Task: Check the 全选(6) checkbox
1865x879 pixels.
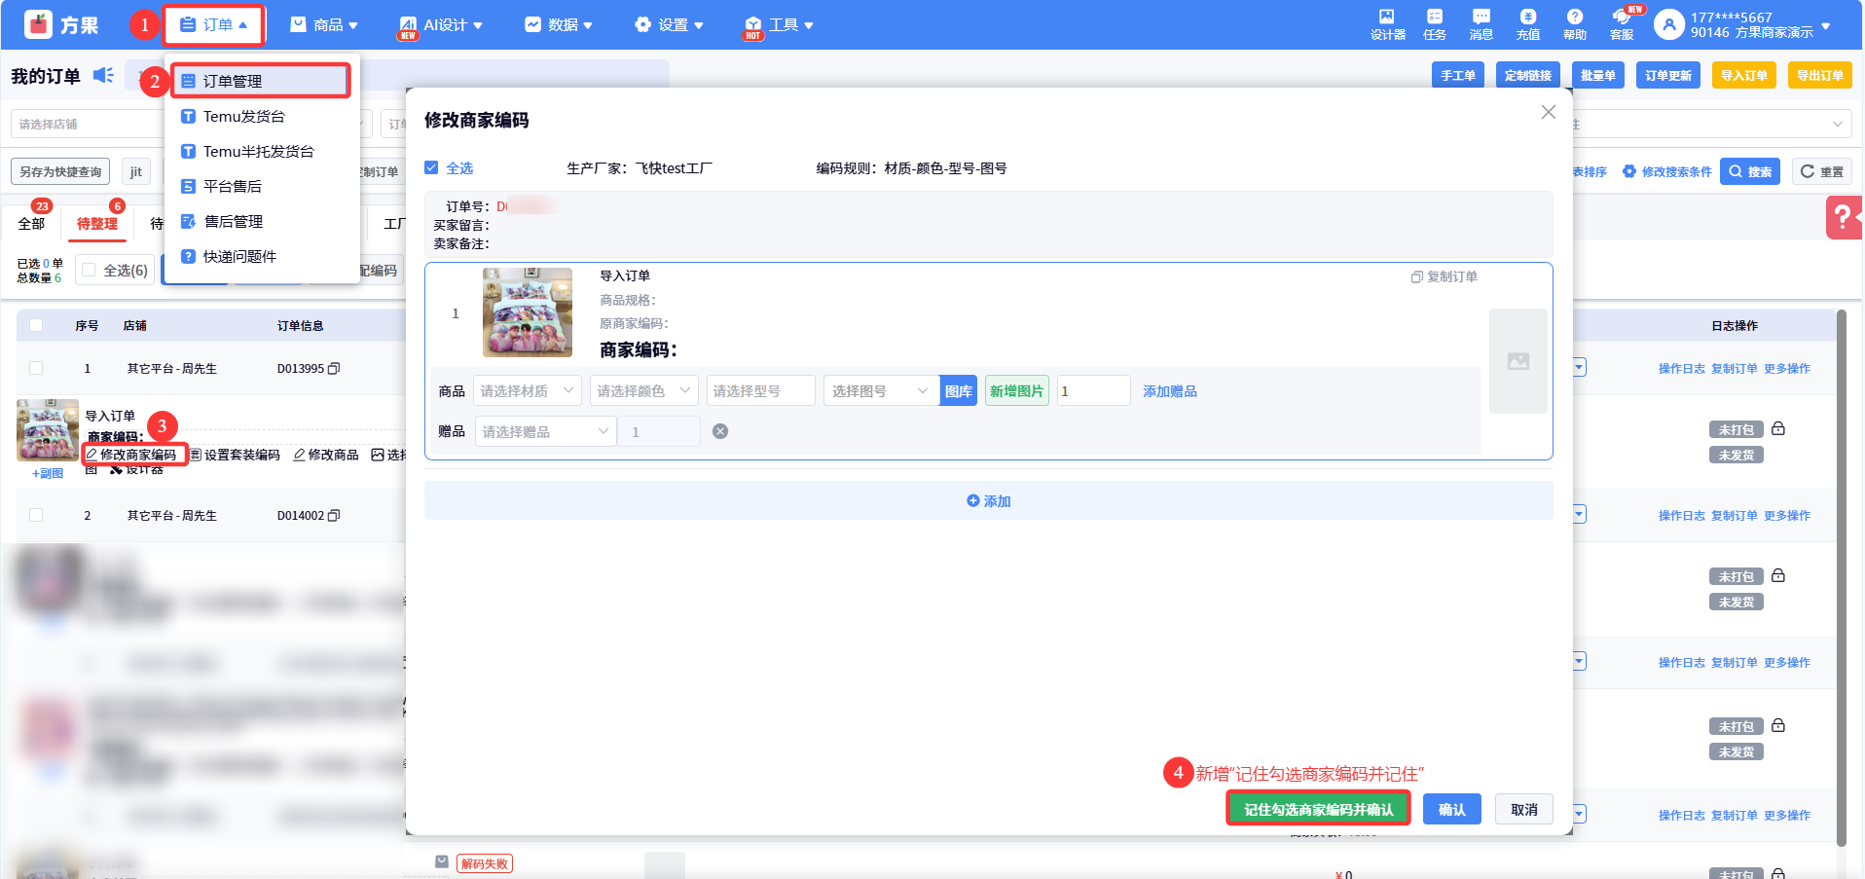Action: click(90, 271)
